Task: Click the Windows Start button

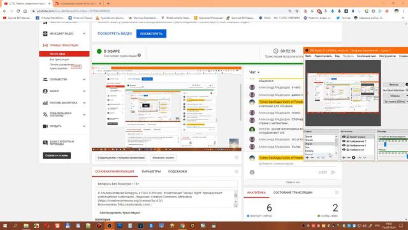Action: (4, 226)
